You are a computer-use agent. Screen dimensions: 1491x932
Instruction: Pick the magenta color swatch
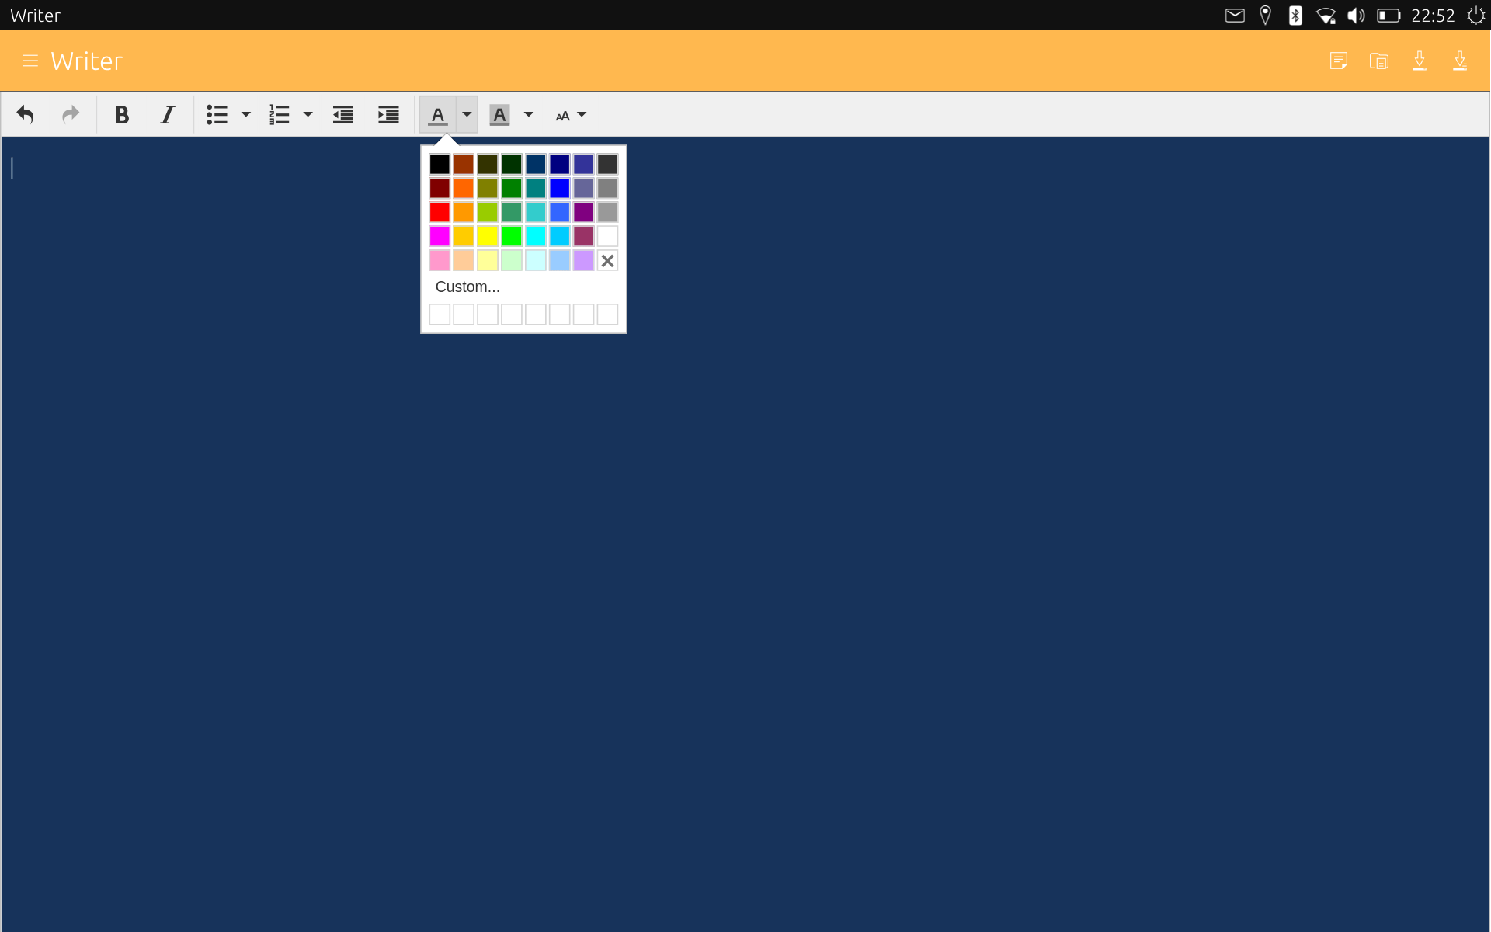[x=440, y=236]
